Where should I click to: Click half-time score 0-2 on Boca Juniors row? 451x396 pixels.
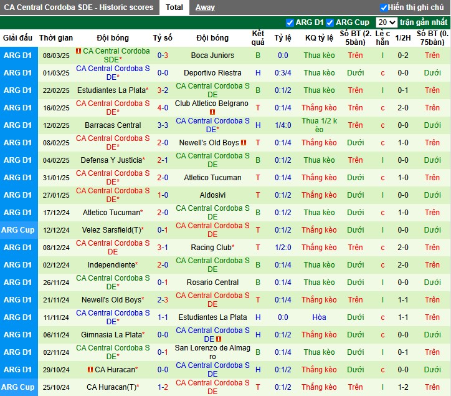[x=402, y=56]
